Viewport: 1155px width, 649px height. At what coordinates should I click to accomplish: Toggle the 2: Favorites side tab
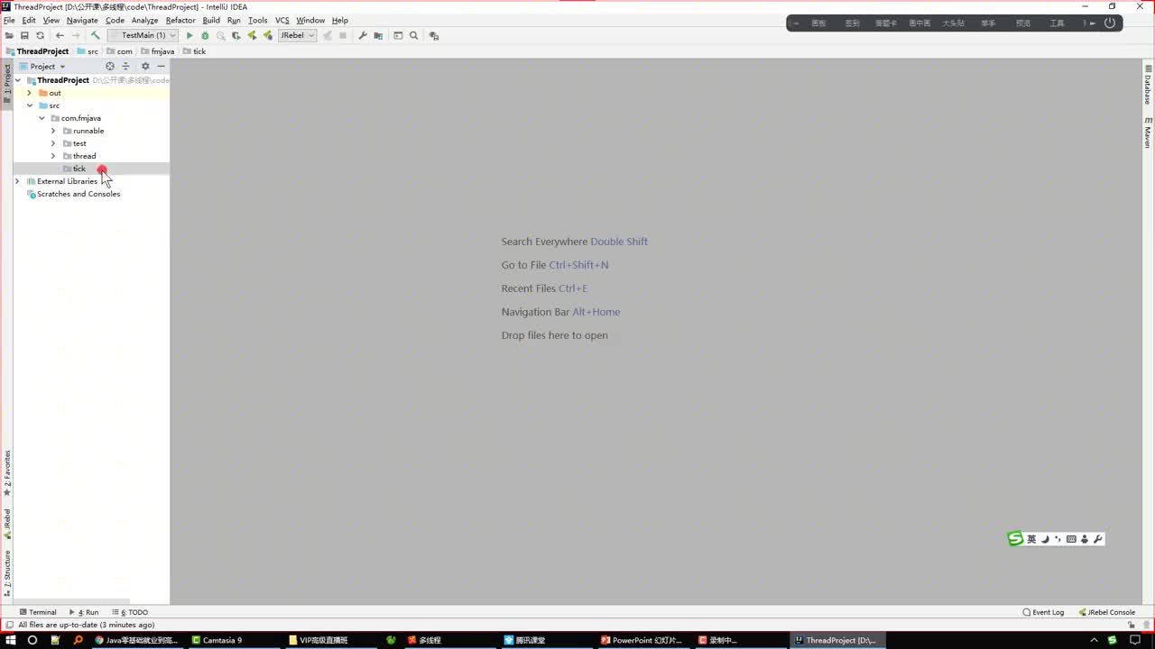[x=7, y=474]
